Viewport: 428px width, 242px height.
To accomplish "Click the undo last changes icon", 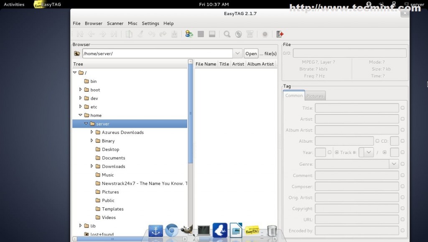I will (x=152, y=34).
